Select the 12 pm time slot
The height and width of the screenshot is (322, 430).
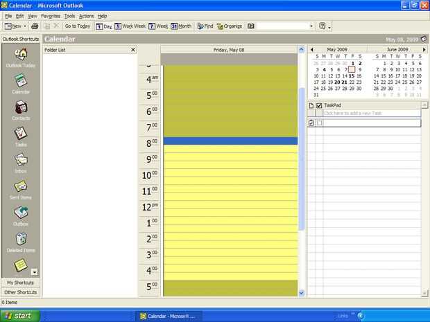[x=231, y=205]
